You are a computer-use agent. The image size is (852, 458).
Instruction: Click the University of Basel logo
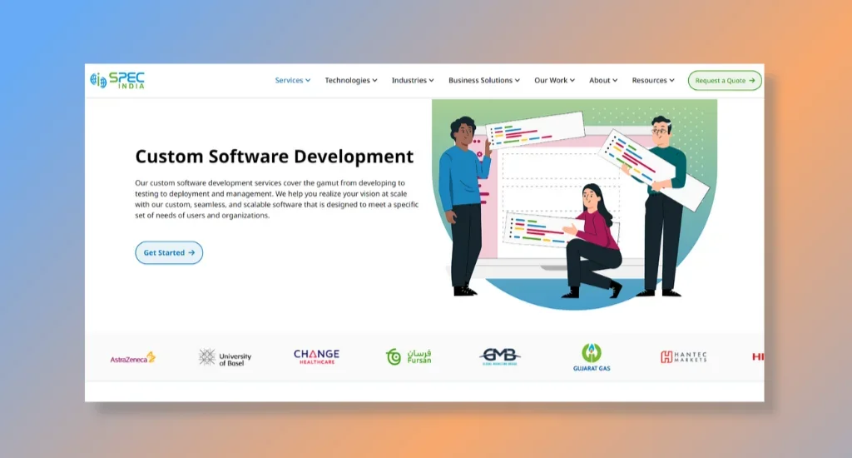tap(225, 357)
